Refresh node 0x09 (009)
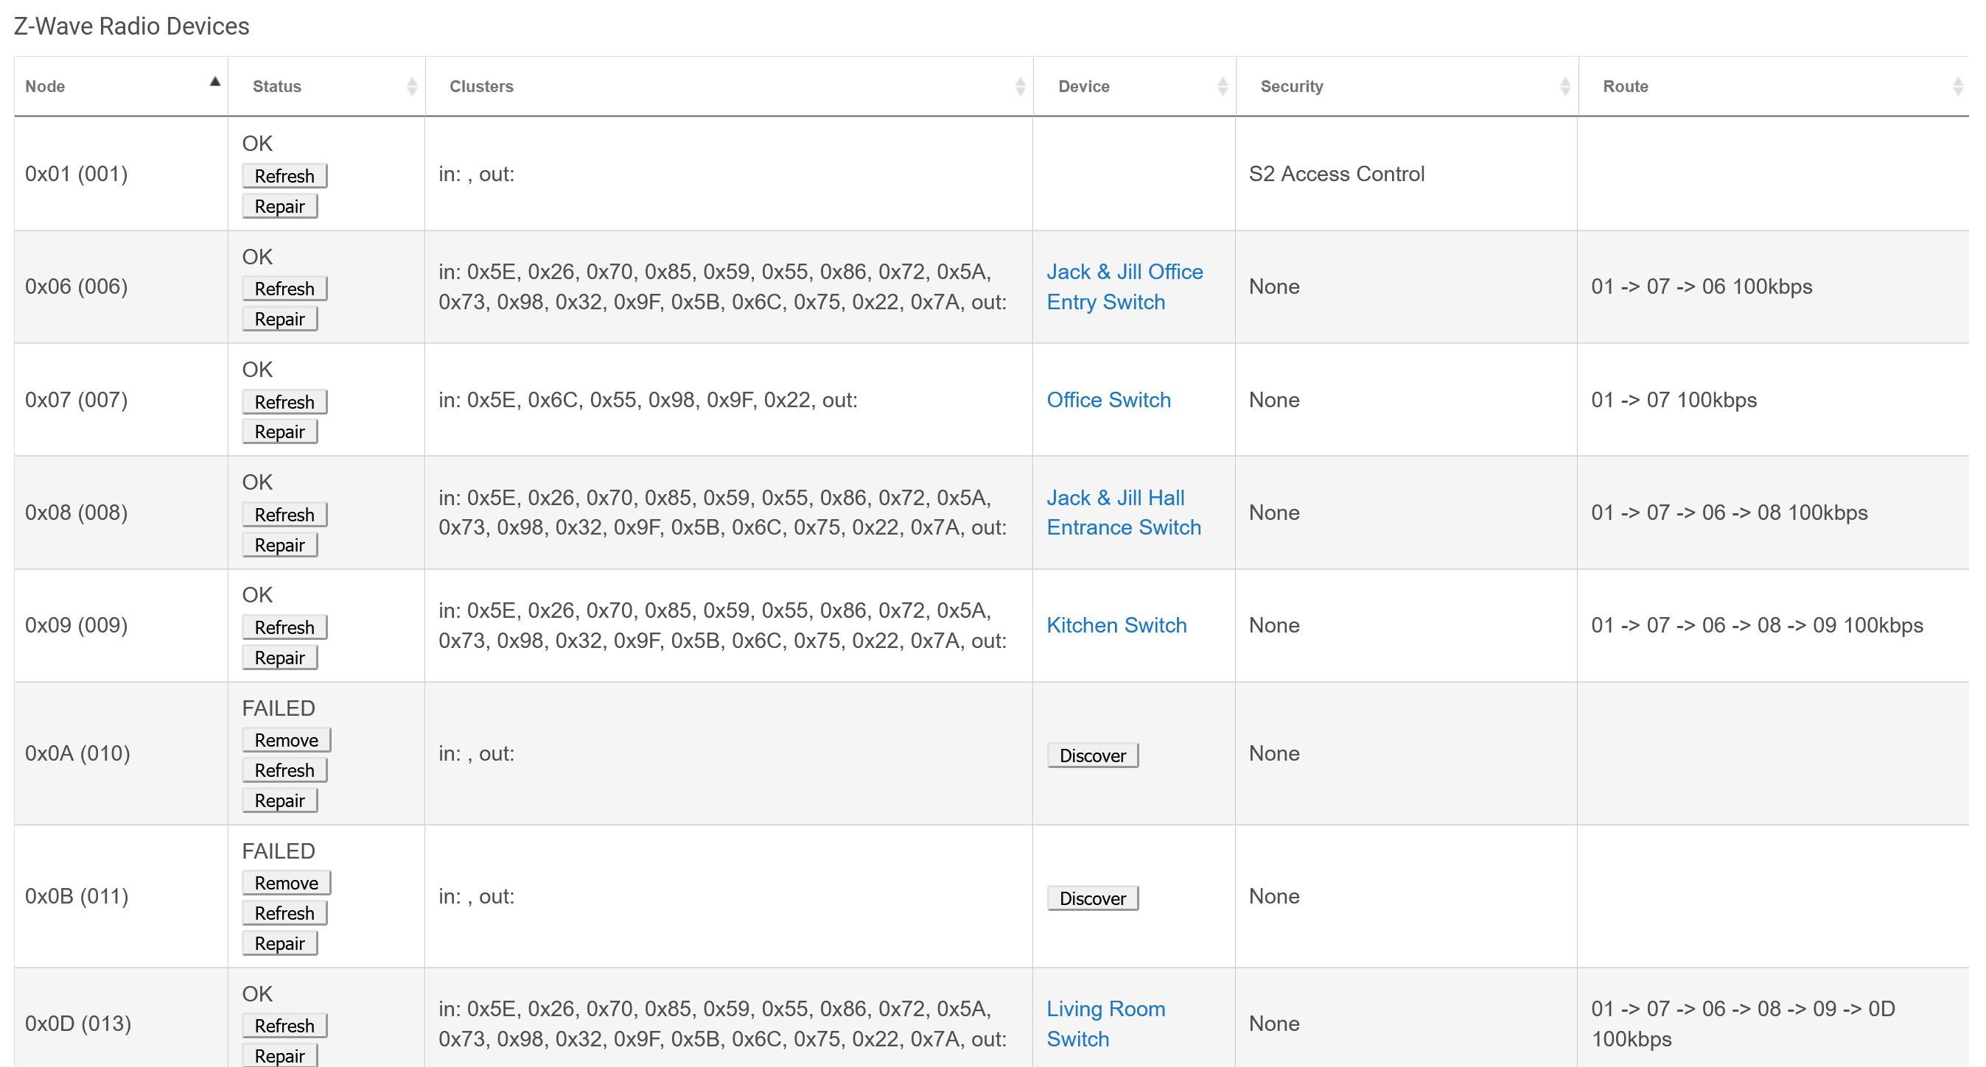This screenshot has width=1986, height=1067. [x=284, y=627]
